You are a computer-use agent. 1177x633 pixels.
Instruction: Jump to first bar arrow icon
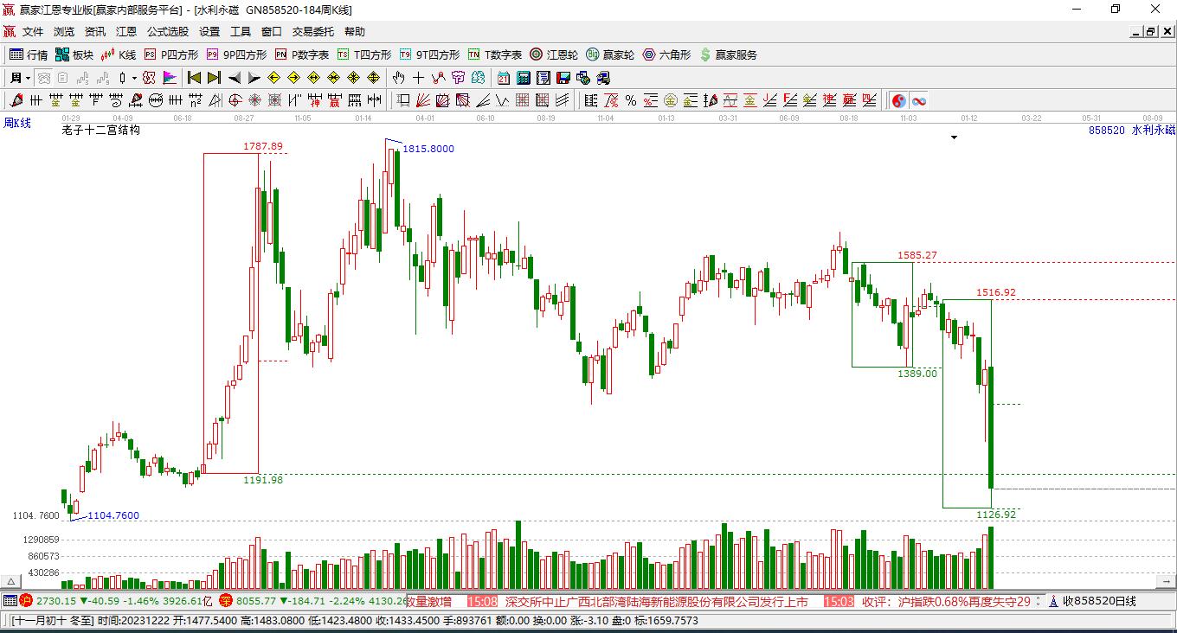click(x=195, y=78)
